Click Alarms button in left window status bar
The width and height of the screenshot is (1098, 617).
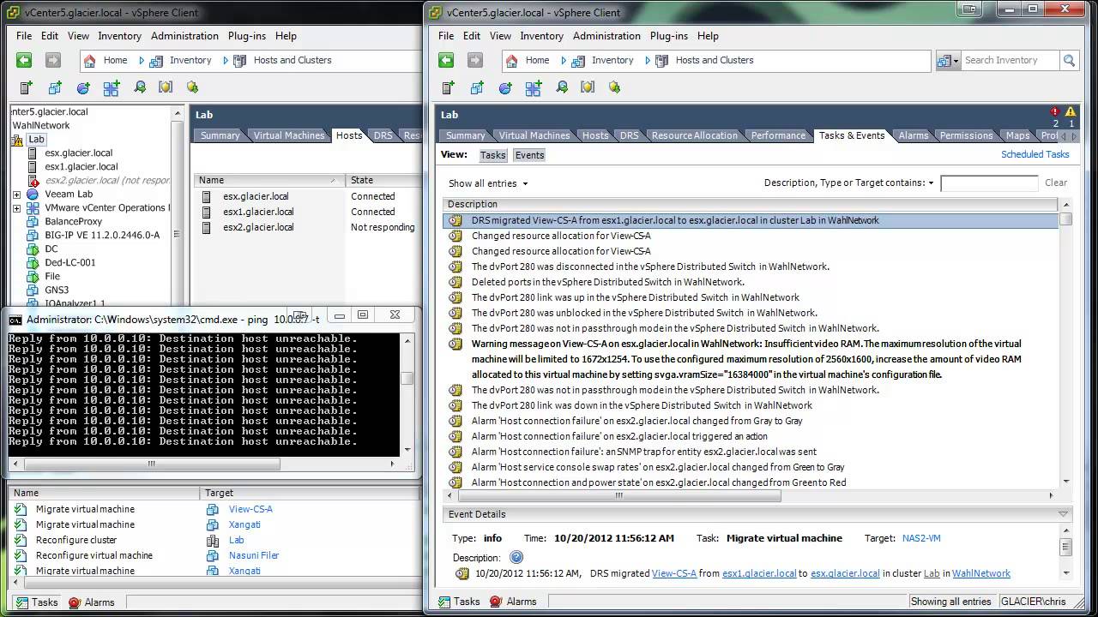[x=92, y=602]
